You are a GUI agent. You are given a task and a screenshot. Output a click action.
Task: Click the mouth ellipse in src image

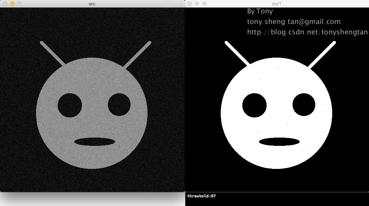95,142
